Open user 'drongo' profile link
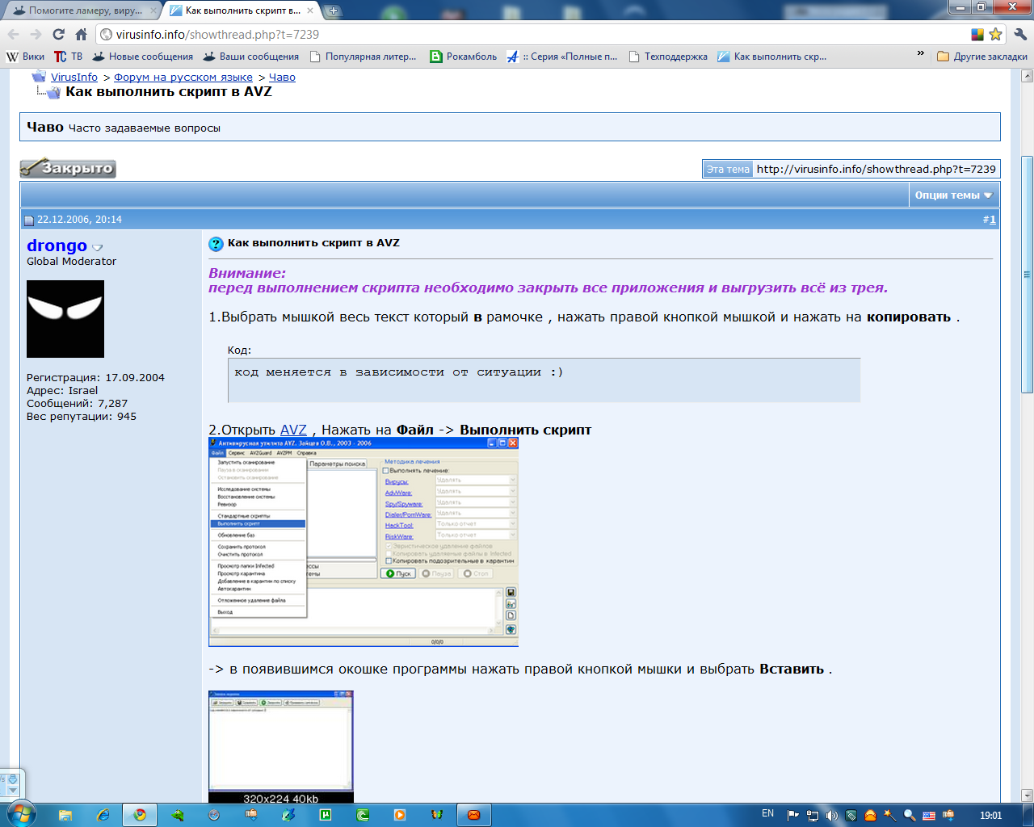The image size is (1034, 827). (57, 246)
